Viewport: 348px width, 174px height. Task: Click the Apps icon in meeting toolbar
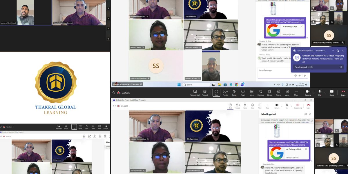(x=287, y=93)
